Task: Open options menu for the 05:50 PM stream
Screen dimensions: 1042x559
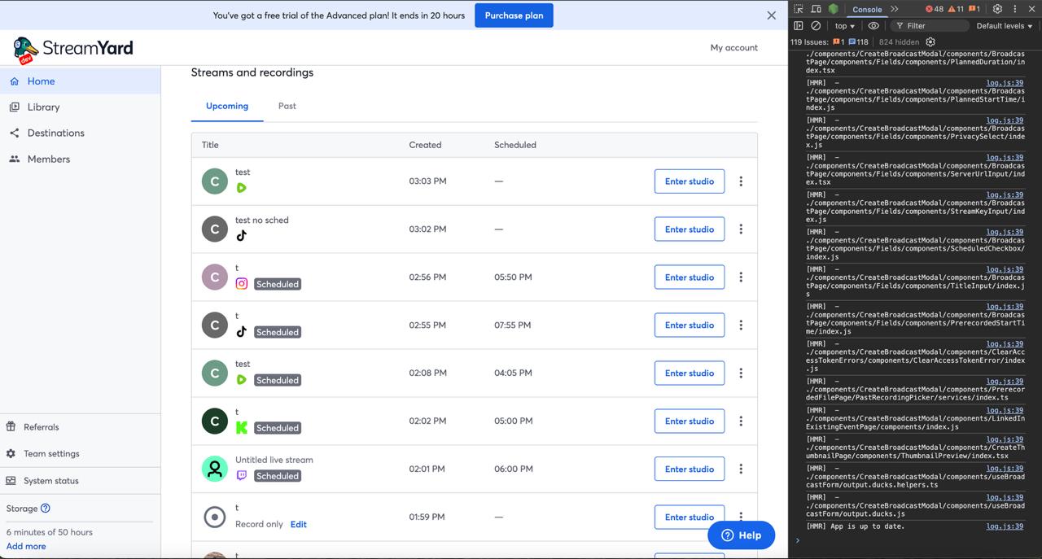Action: tap(741, 277)
